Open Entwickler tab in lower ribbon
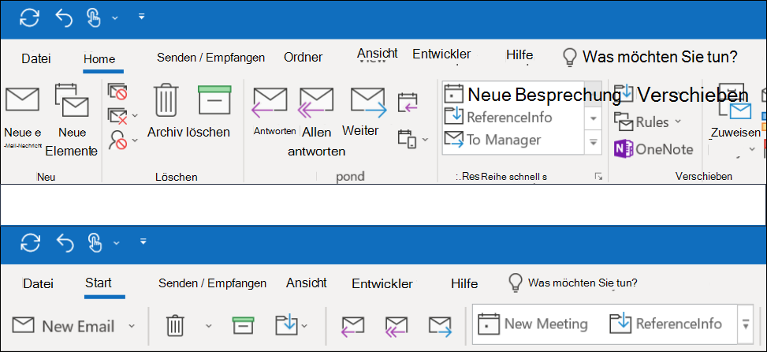Screen dimensions: 767x352 click(382, 283)
